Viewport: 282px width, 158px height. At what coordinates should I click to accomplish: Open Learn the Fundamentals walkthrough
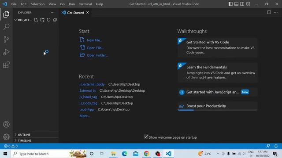[x=217, y=72]
